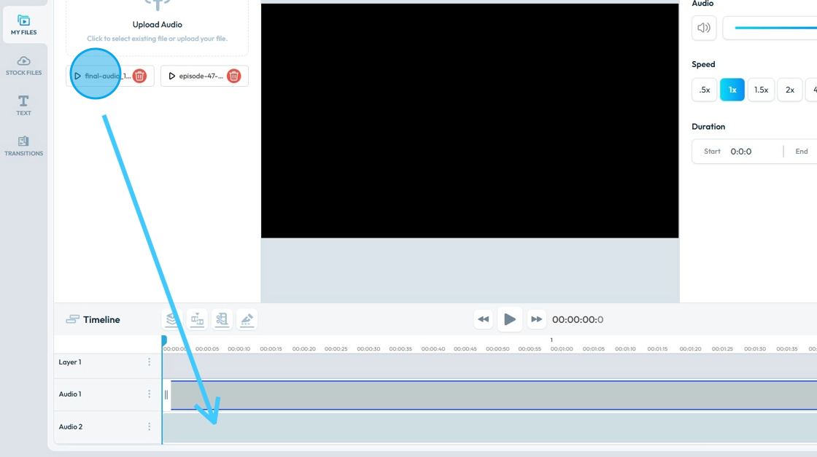
Task: Delete the final-audio file with its trash icon
Action: pyautogui.click(x=139, y=76)
